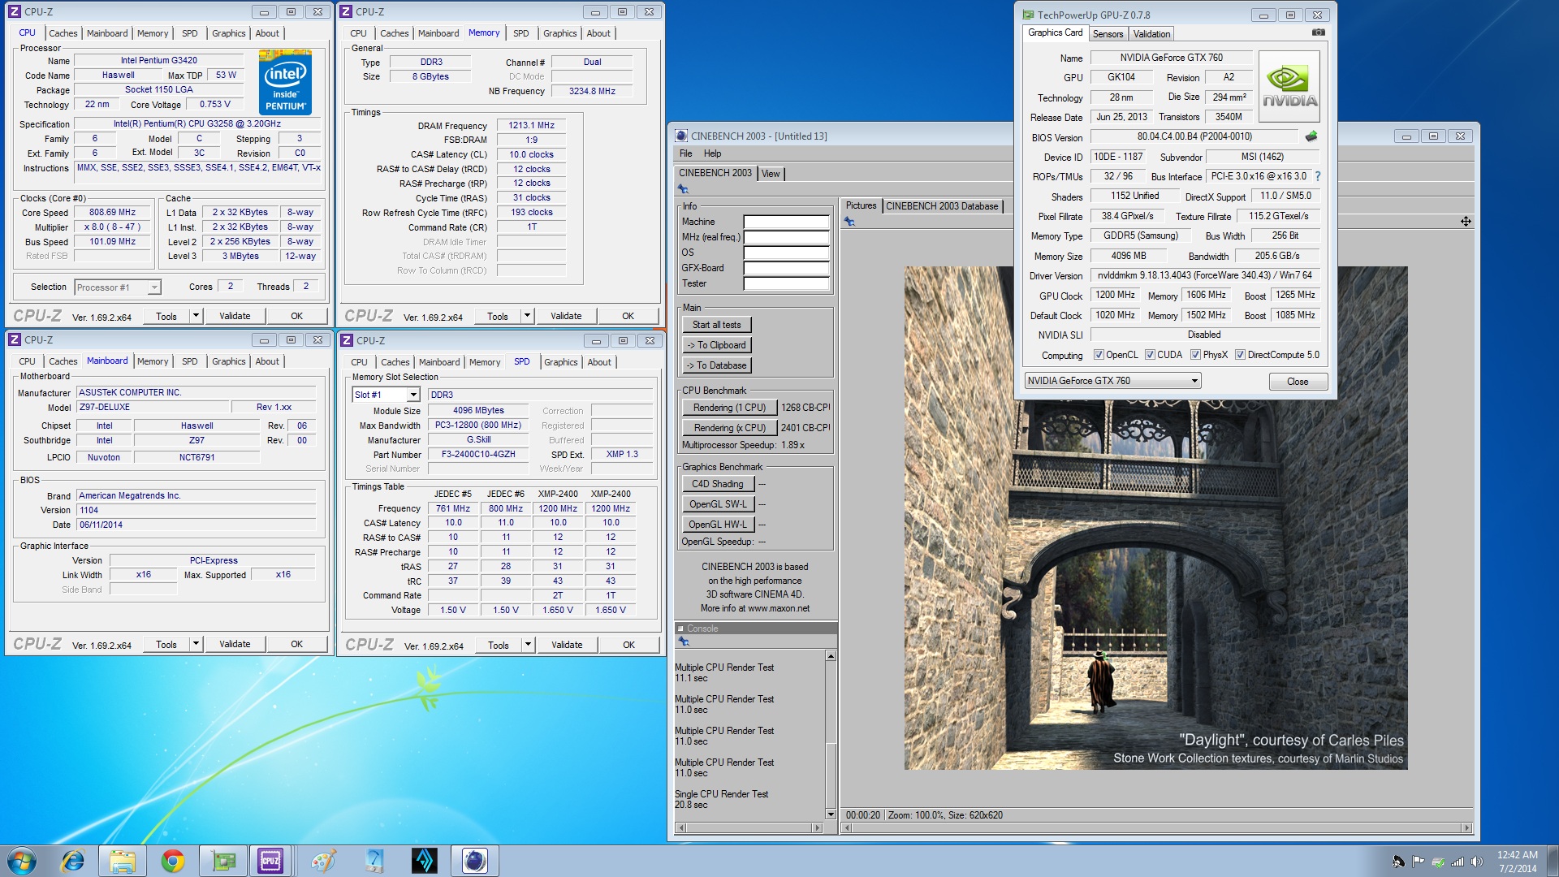Click the NVIDIA logo in GPU-Z
Image resolution: width=1559 pixels, height=877 pixels.
click(x=1289, y=87)
